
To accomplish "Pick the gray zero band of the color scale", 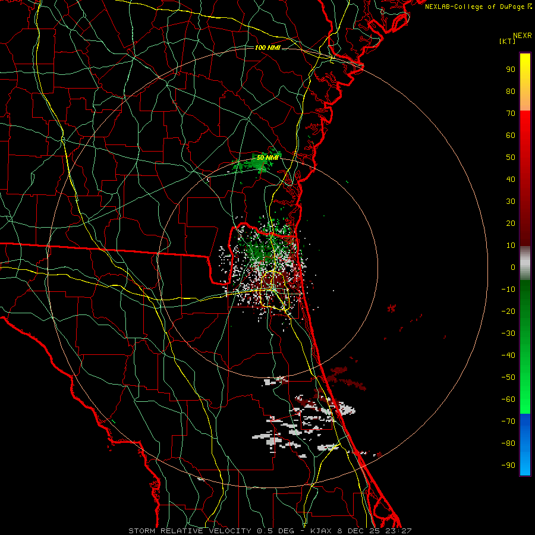I will (525, 263).
